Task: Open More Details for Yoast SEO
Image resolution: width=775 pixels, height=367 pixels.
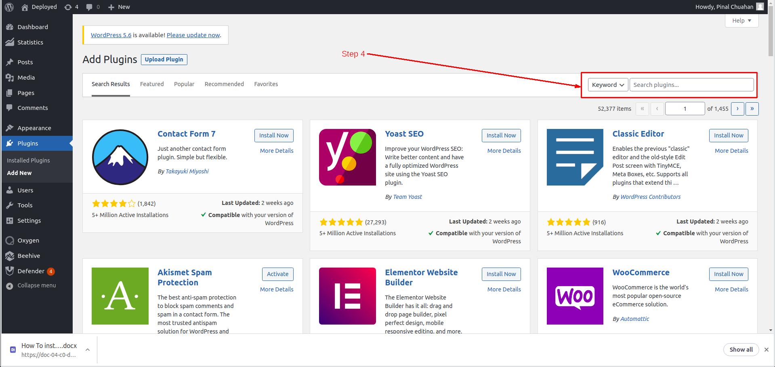Action: tap(504, 151)
